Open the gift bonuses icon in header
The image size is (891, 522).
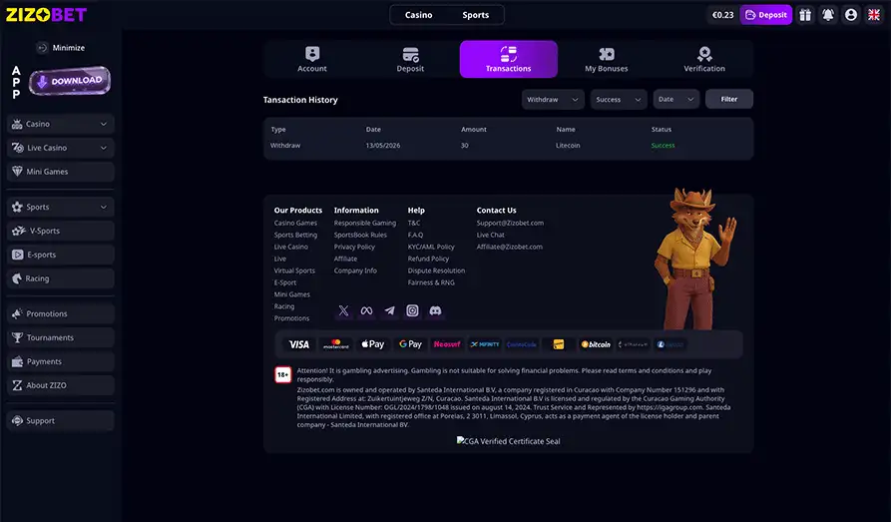click(x=805, y=15)
